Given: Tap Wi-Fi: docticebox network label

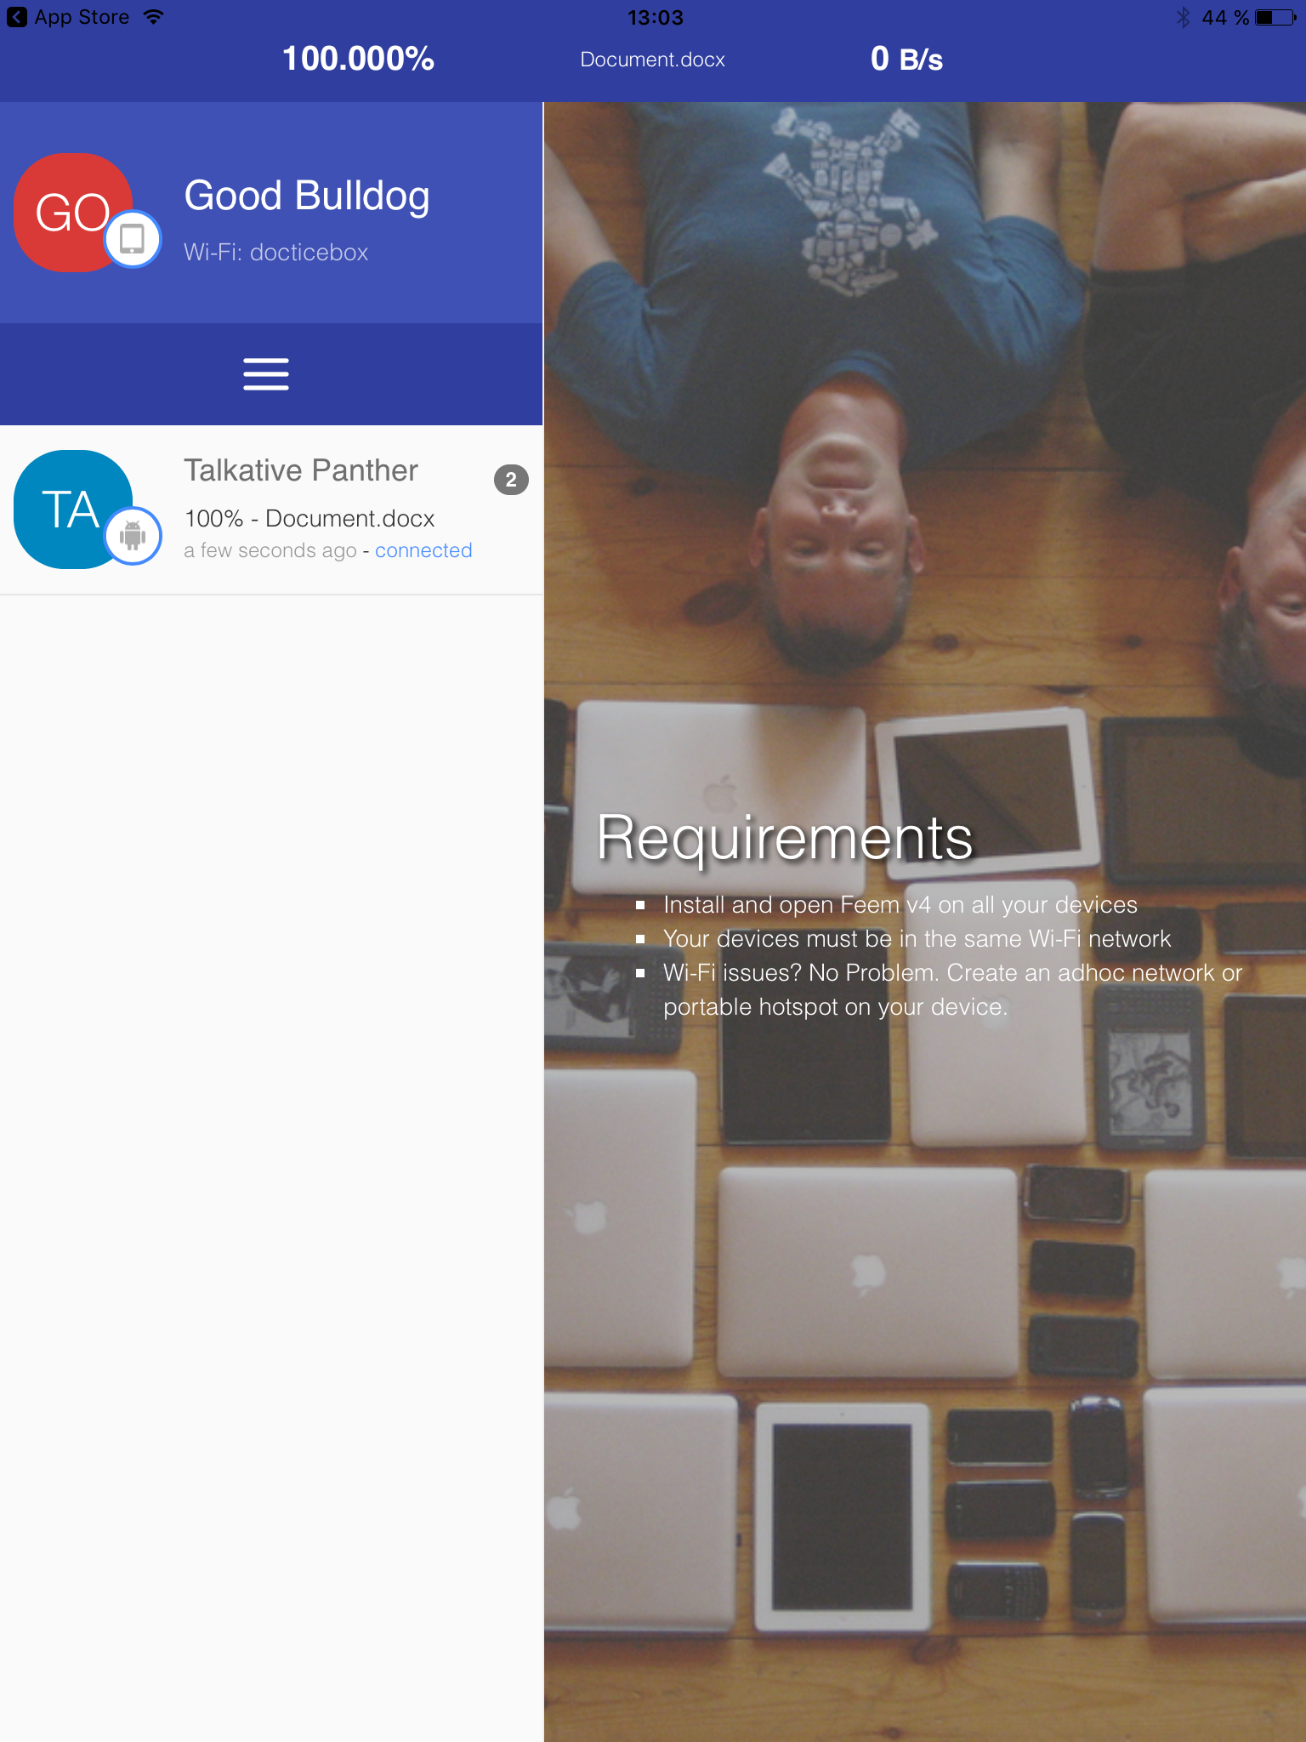Looking at the screenshot, I should [276, 253].
